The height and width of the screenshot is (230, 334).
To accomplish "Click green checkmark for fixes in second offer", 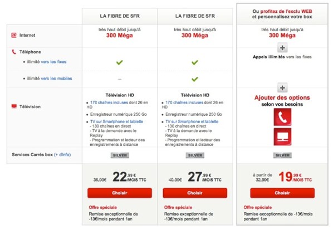I will coord(195,62).
